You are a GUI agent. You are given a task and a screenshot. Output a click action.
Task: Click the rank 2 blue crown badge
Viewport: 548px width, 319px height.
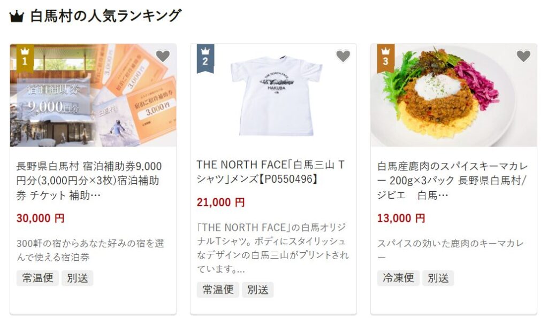click(205, 58)
